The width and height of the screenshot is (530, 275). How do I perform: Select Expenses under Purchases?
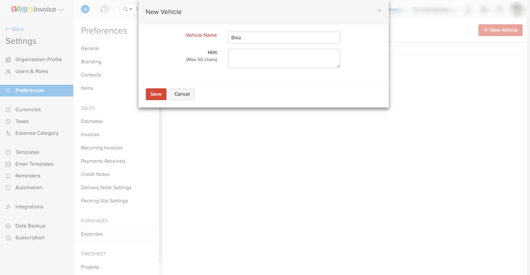tap(92, 234)
